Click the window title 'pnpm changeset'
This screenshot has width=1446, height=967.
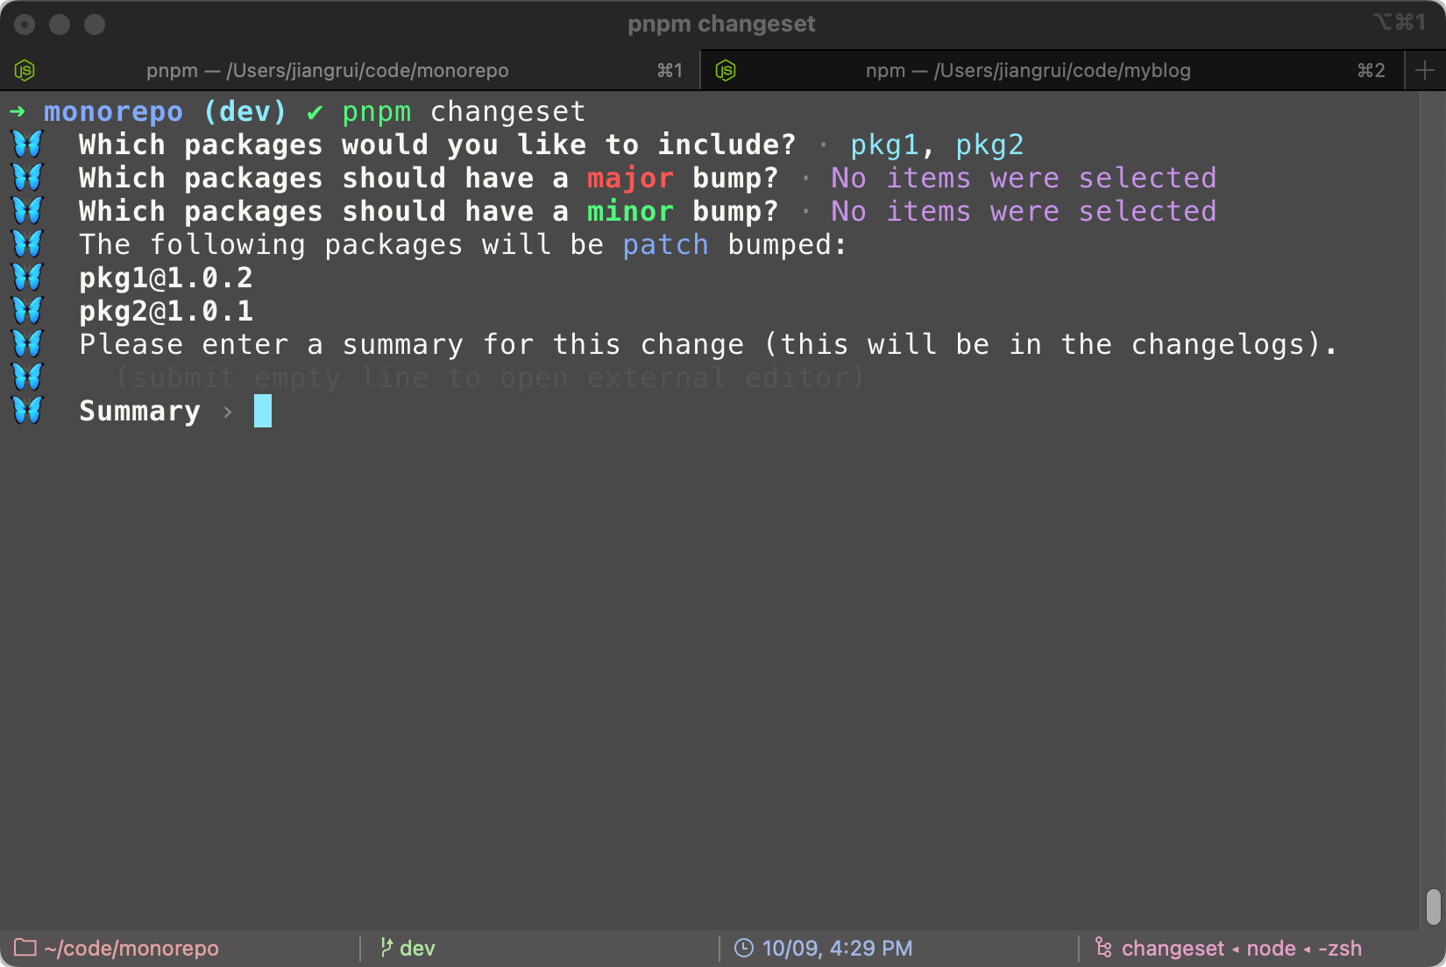[721, 24]
